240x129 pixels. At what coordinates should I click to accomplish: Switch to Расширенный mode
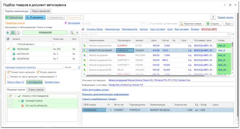coord(74,18)
